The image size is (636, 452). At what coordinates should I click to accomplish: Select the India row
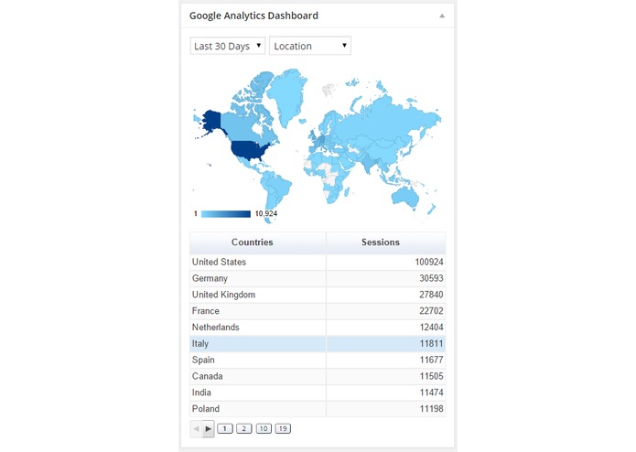pos(318,393)
